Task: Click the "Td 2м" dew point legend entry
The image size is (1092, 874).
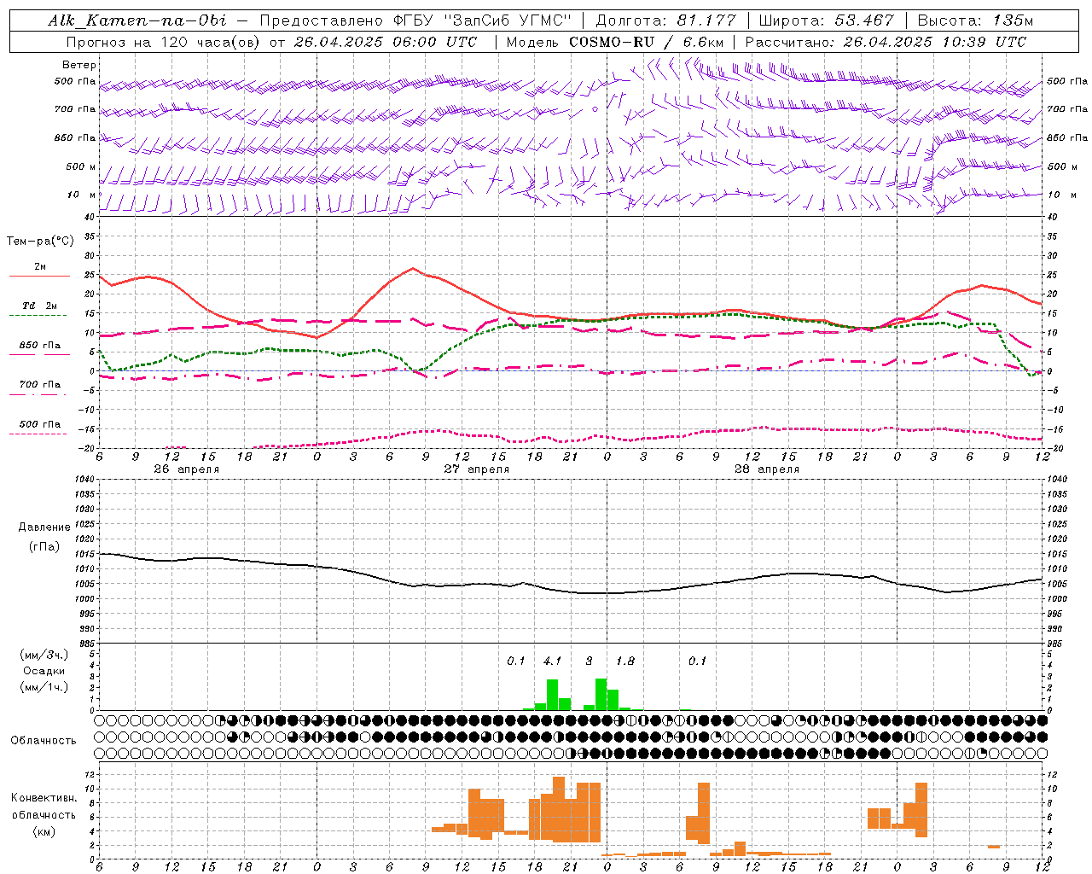Action: click(39, 306)
